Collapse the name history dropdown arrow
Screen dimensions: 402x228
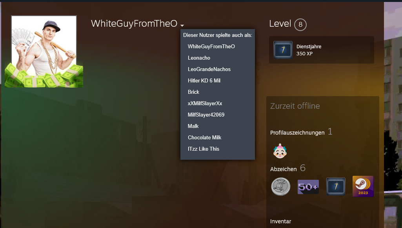pos(182,26)
